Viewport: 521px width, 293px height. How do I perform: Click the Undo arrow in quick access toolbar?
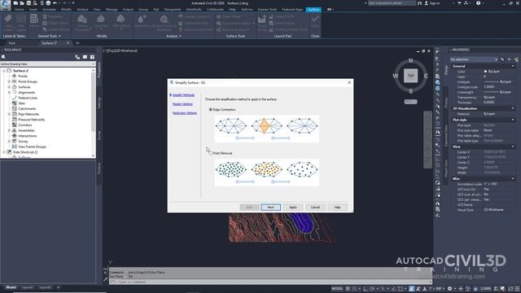coord(55,3)
